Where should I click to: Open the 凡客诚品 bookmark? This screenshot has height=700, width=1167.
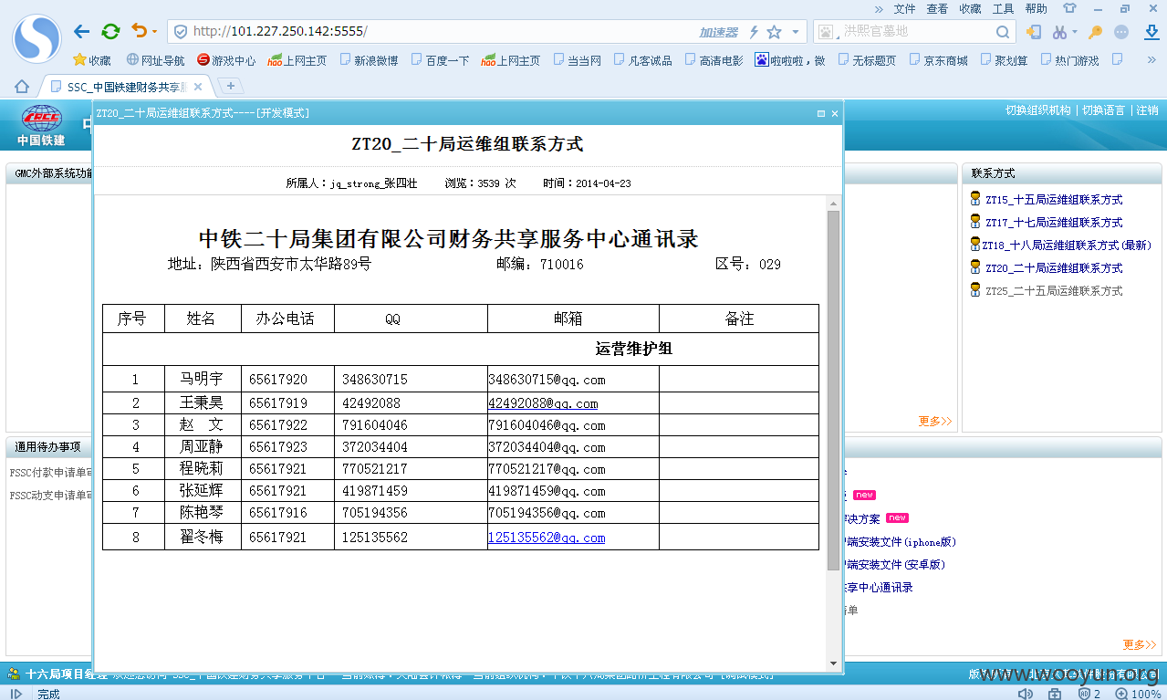[642, 60]
